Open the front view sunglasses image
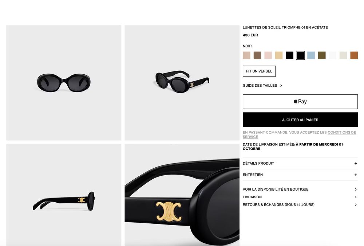 64,83
